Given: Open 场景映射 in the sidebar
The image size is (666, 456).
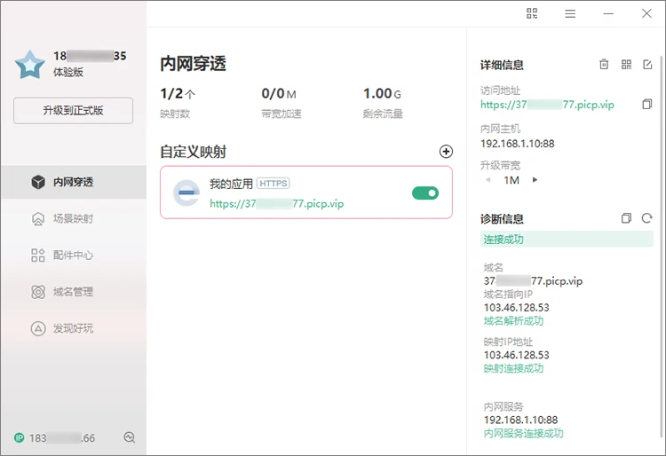Looking at the screenshot, I should [x=74, y=218].
